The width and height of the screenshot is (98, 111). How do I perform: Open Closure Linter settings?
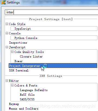click(31, 56)
